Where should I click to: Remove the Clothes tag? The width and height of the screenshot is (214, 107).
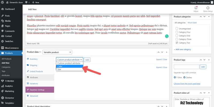(184, 78)
